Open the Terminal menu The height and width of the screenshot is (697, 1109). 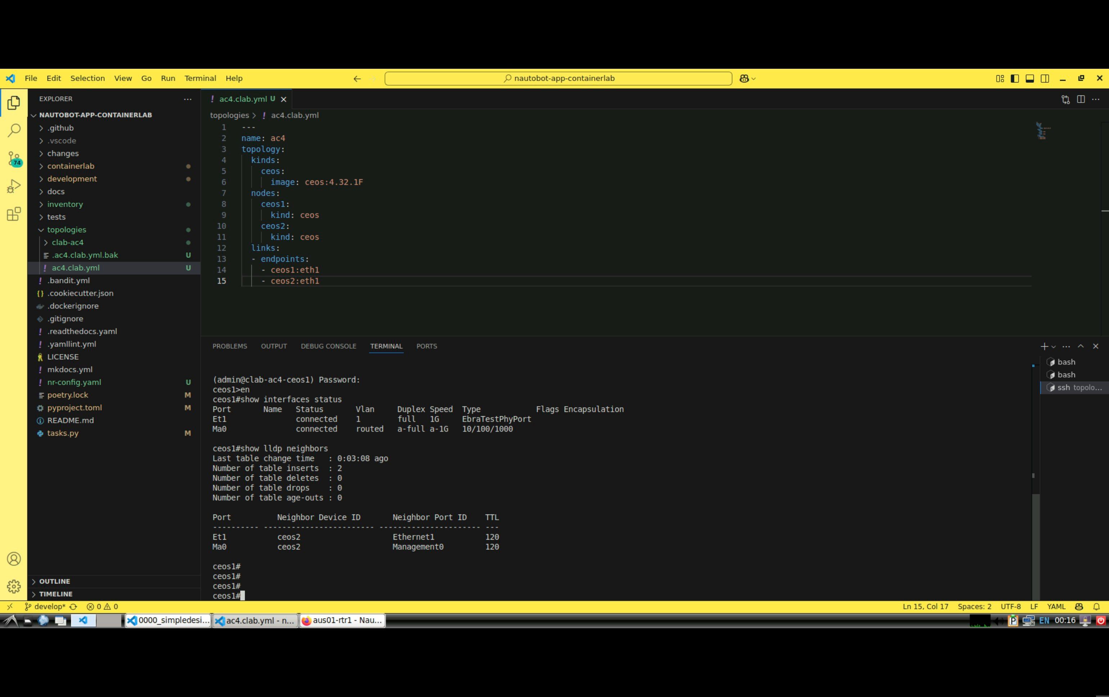[x=200, y=78]
